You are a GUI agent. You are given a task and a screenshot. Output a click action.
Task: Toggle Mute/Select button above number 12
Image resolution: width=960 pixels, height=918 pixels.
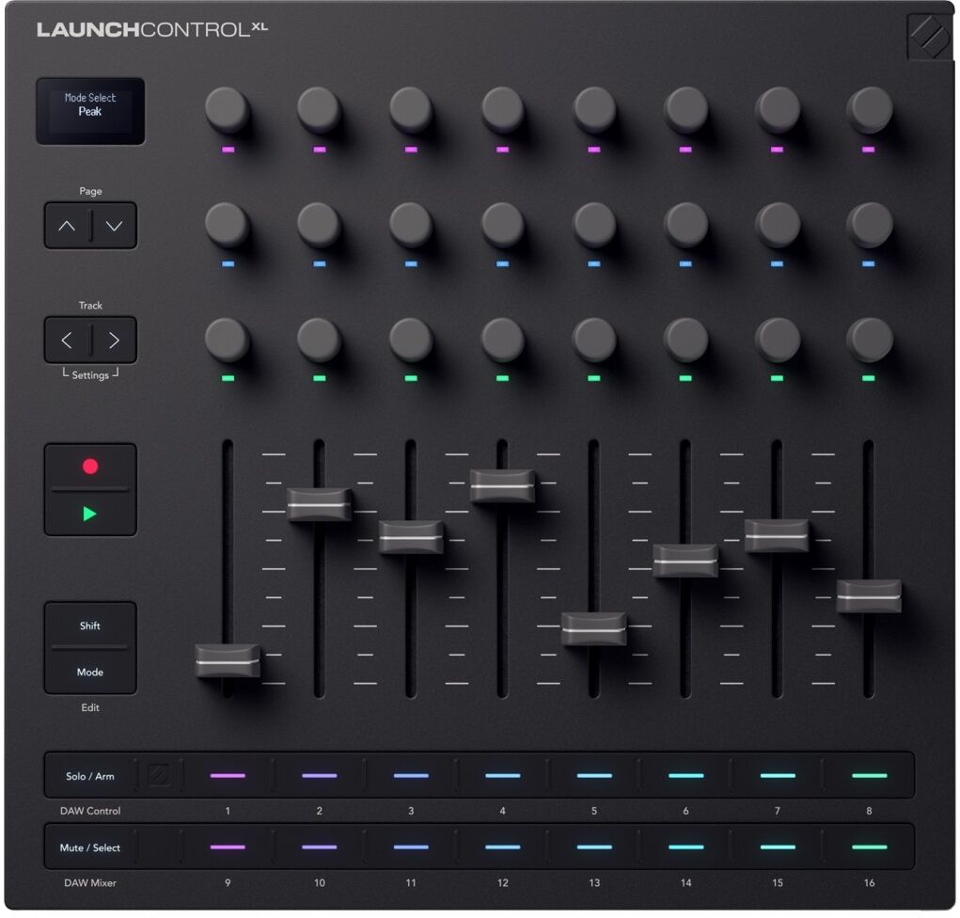(503, 847)
